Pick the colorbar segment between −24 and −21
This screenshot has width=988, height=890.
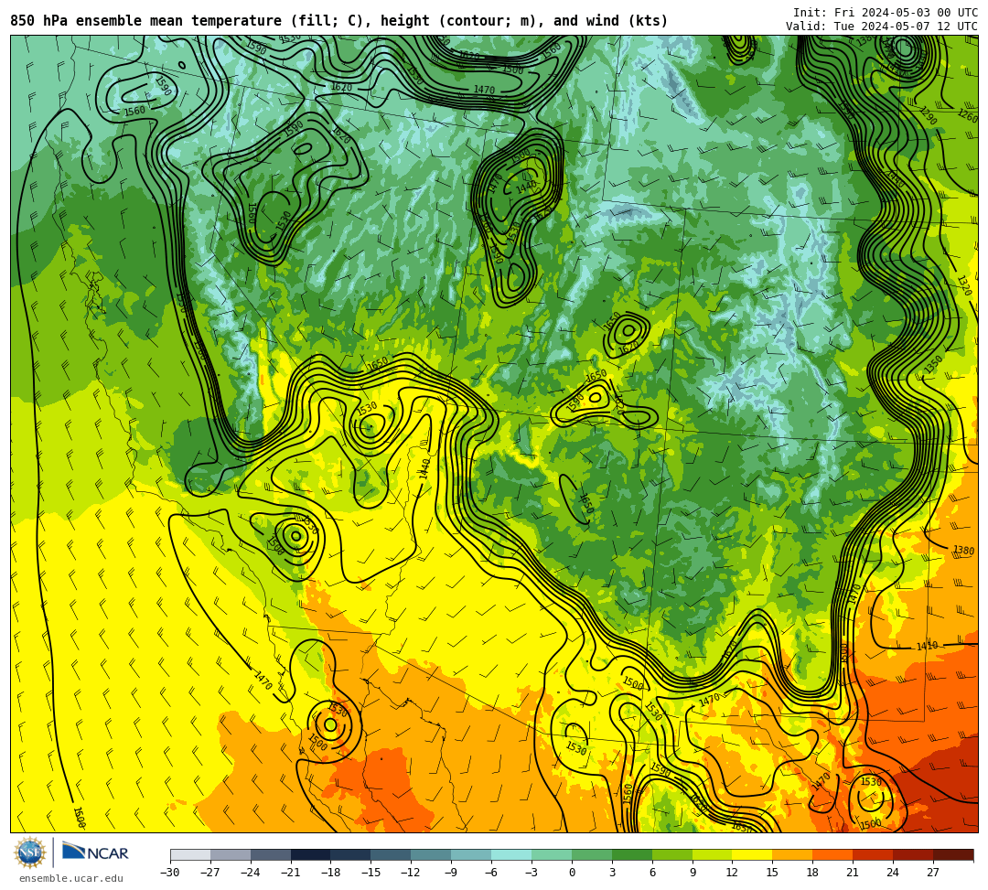[270, 854]
